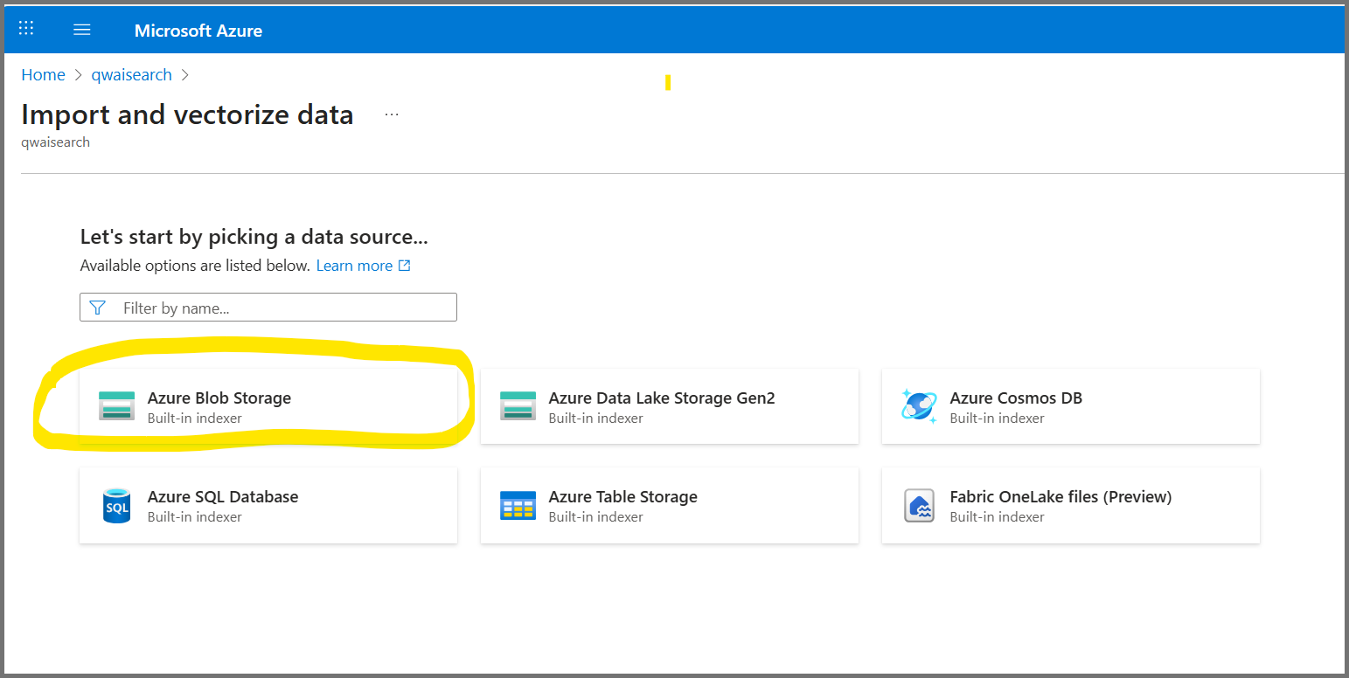
Task: Click the external link icon beside Learn more
Action: pyautogui.click(x=404, y=266)
